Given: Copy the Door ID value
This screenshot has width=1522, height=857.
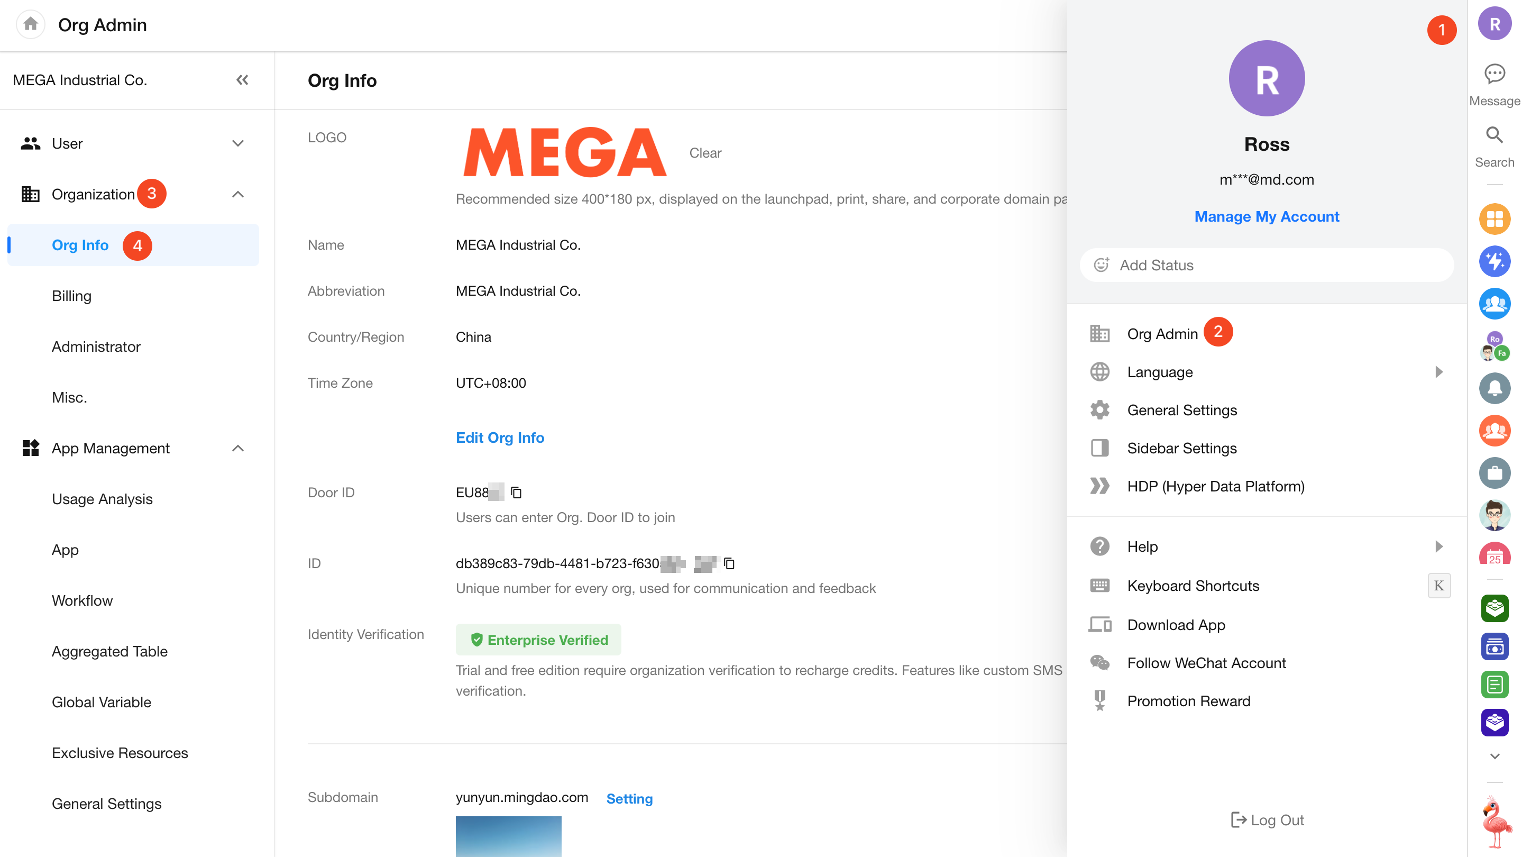Looking at the screenshot, I should [x=516, y=493].
